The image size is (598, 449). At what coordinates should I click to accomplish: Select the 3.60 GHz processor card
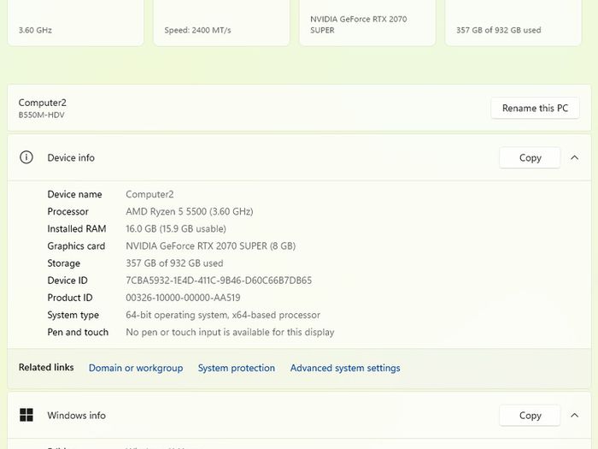(75, 23)
